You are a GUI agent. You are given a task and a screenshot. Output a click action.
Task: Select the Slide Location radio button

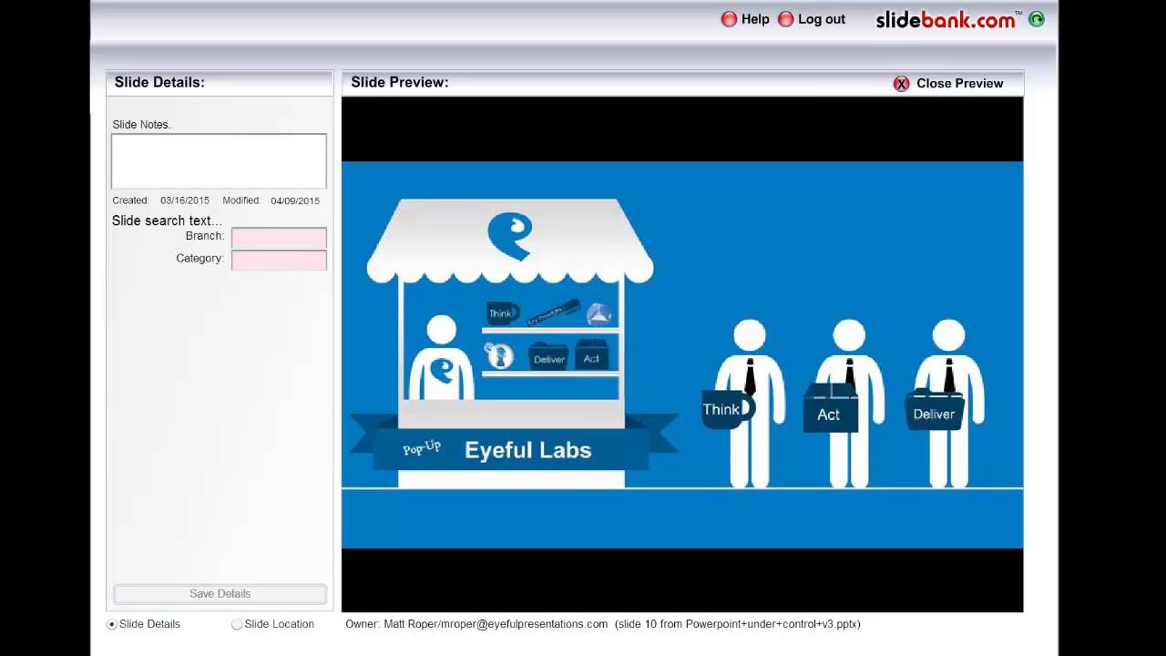pos(237,624)
